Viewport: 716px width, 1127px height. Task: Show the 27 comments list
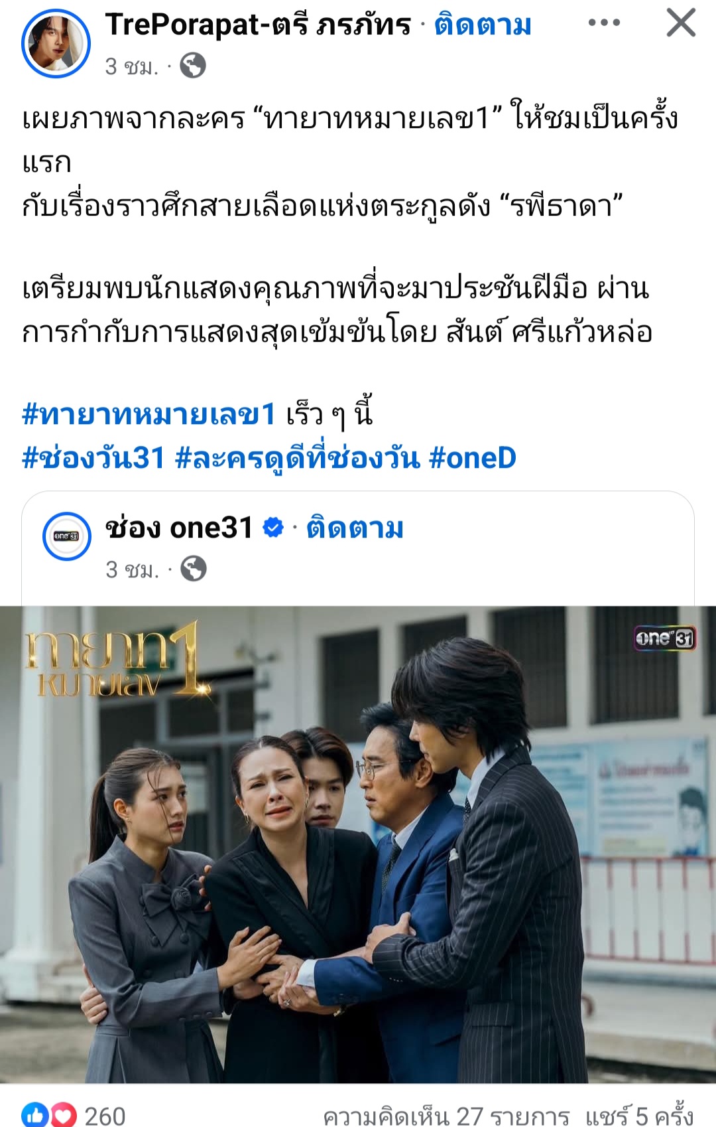(446, 1116)
